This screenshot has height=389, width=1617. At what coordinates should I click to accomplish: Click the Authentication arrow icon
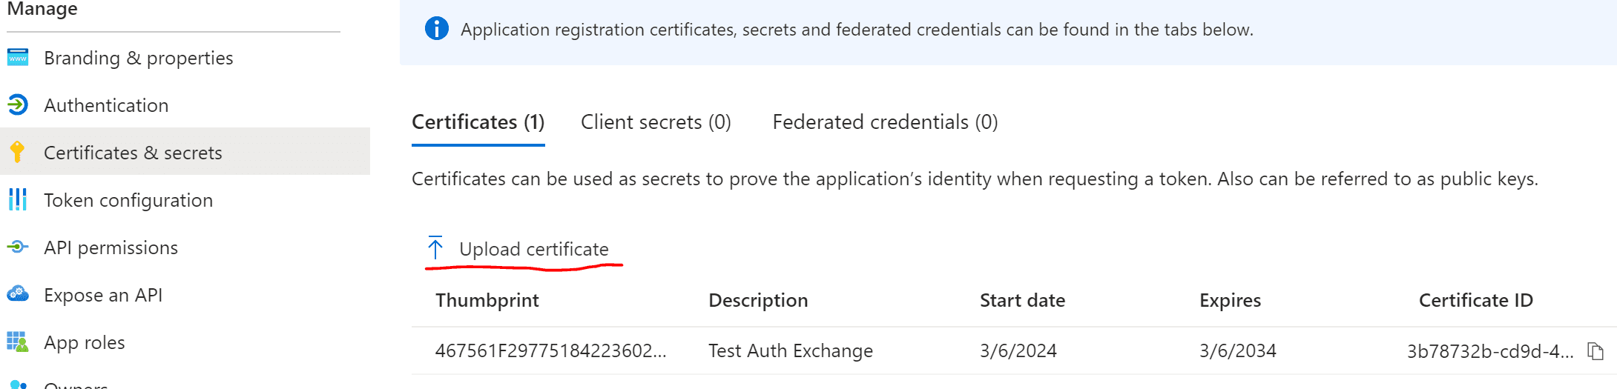[x=18, y=105]
